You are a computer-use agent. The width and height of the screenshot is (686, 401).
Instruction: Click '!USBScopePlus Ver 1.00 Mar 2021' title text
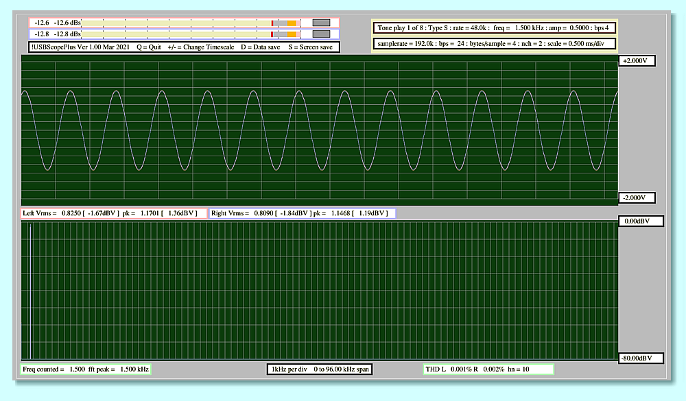click(x=80, y=47)
